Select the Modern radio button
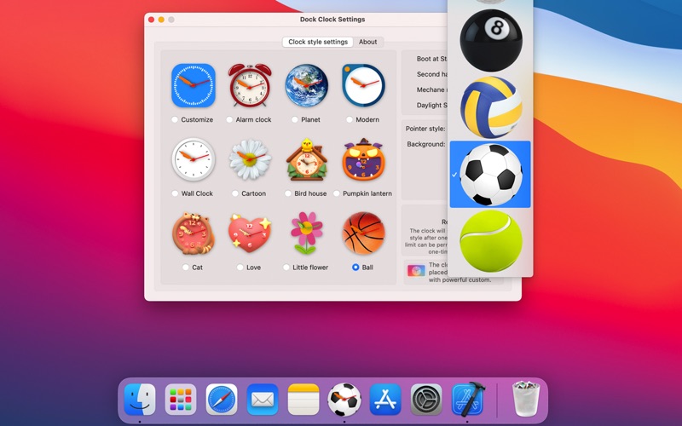Viewport: 682px width, 426px height. click(x=350, y=119)
